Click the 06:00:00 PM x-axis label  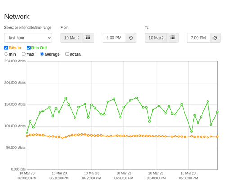[x=27, y=178]
